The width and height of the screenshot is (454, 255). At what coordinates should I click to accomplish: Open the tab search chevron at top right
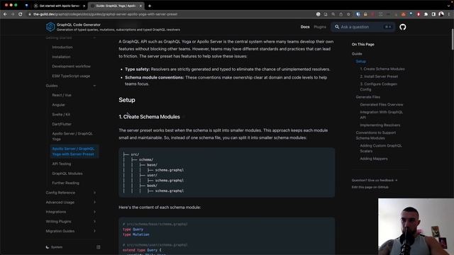pyautogui.click(x=449, y=6)
